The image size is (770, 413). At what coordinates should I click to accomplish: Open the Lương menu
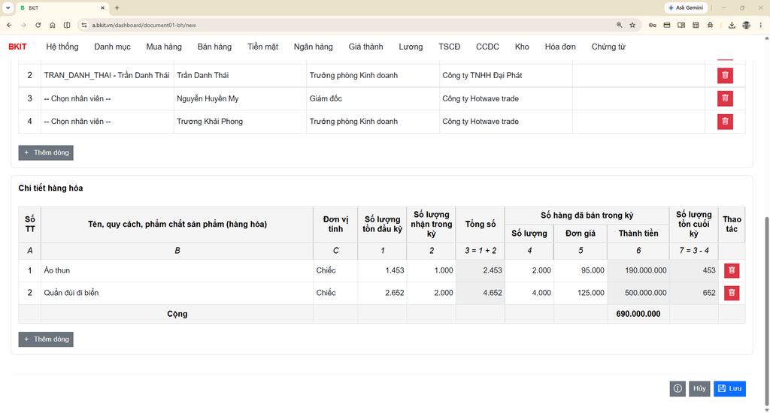(x=411, y=47)
